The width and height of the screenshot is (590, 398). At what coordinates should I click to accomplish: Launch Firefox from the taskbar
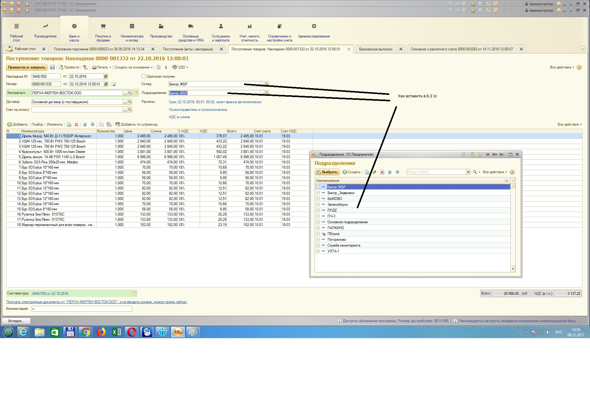(101, 332)
